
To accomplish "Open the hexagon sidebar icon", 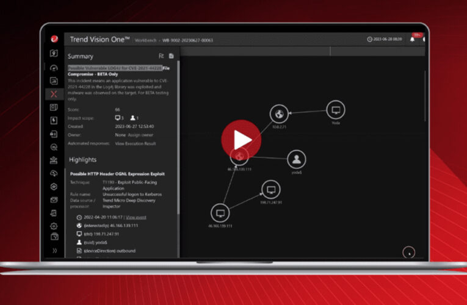I will (x=54, y=187).
